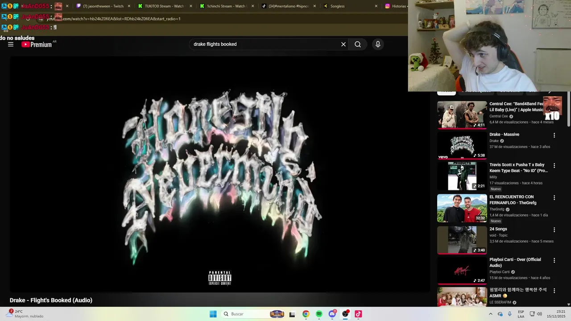Open EL REENCUENTRO CON FERNANFLOO thumbnail
This screenshot has height=321, width=571.
tap(462, 208)
